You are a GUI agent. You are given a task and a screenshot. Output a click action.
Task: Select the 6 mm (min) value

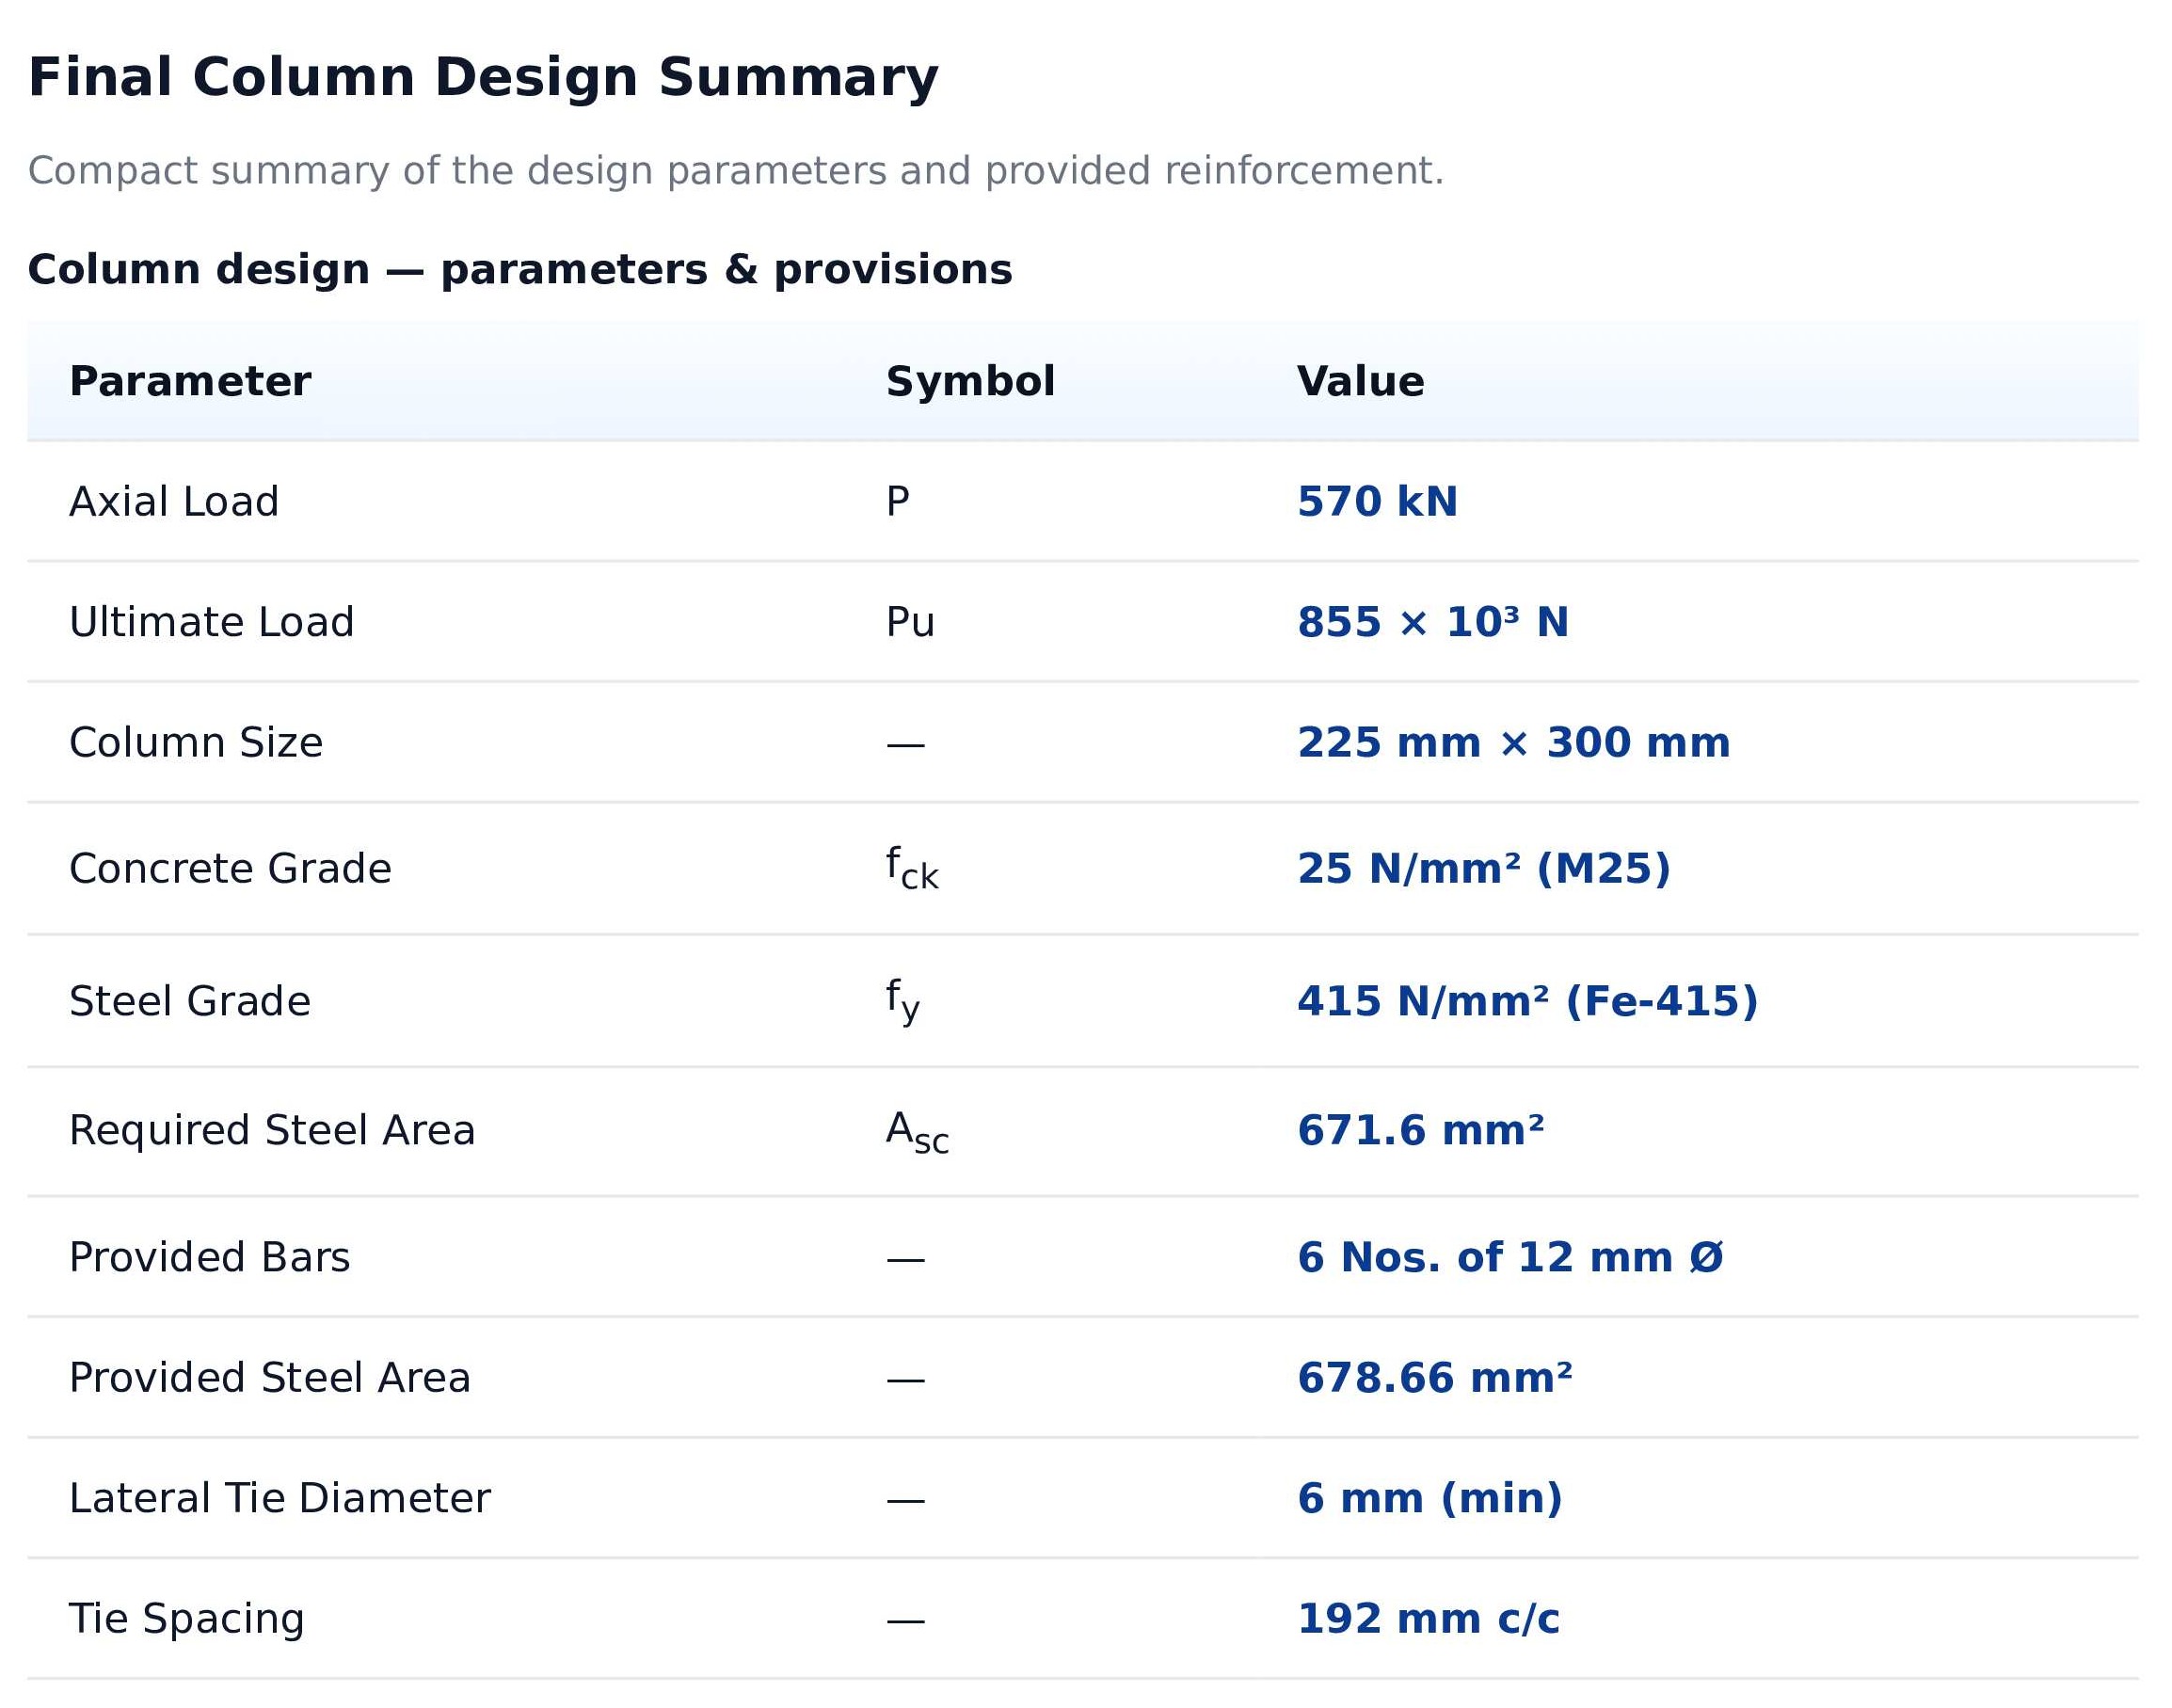click(x=1429, y=1498)
